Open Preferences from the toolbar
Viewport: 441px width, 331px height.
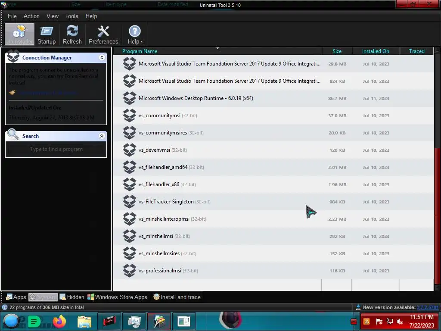pyautogui.click(x=103, y=34)
